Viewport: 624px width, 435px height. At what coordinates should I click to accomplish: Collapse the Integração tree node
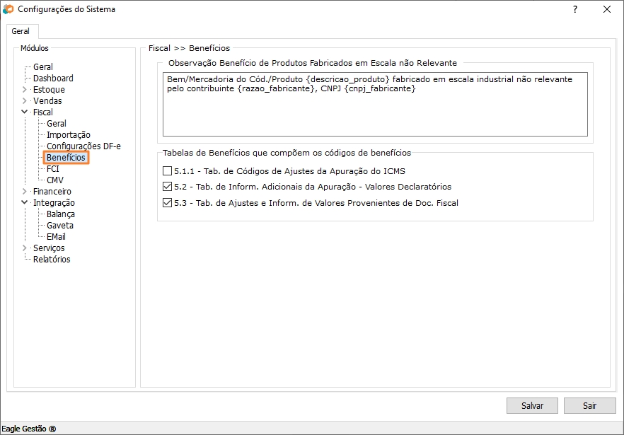point(25,203)
